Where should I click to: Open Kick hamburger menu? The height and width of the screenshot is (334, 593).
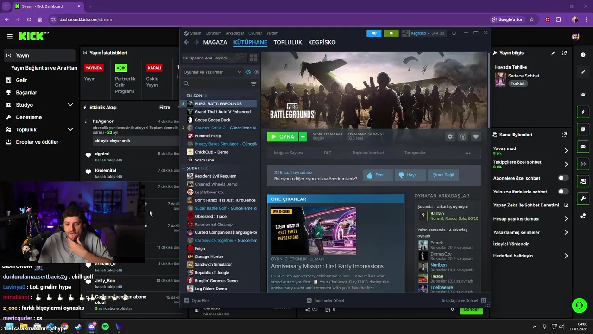(10, 36)
